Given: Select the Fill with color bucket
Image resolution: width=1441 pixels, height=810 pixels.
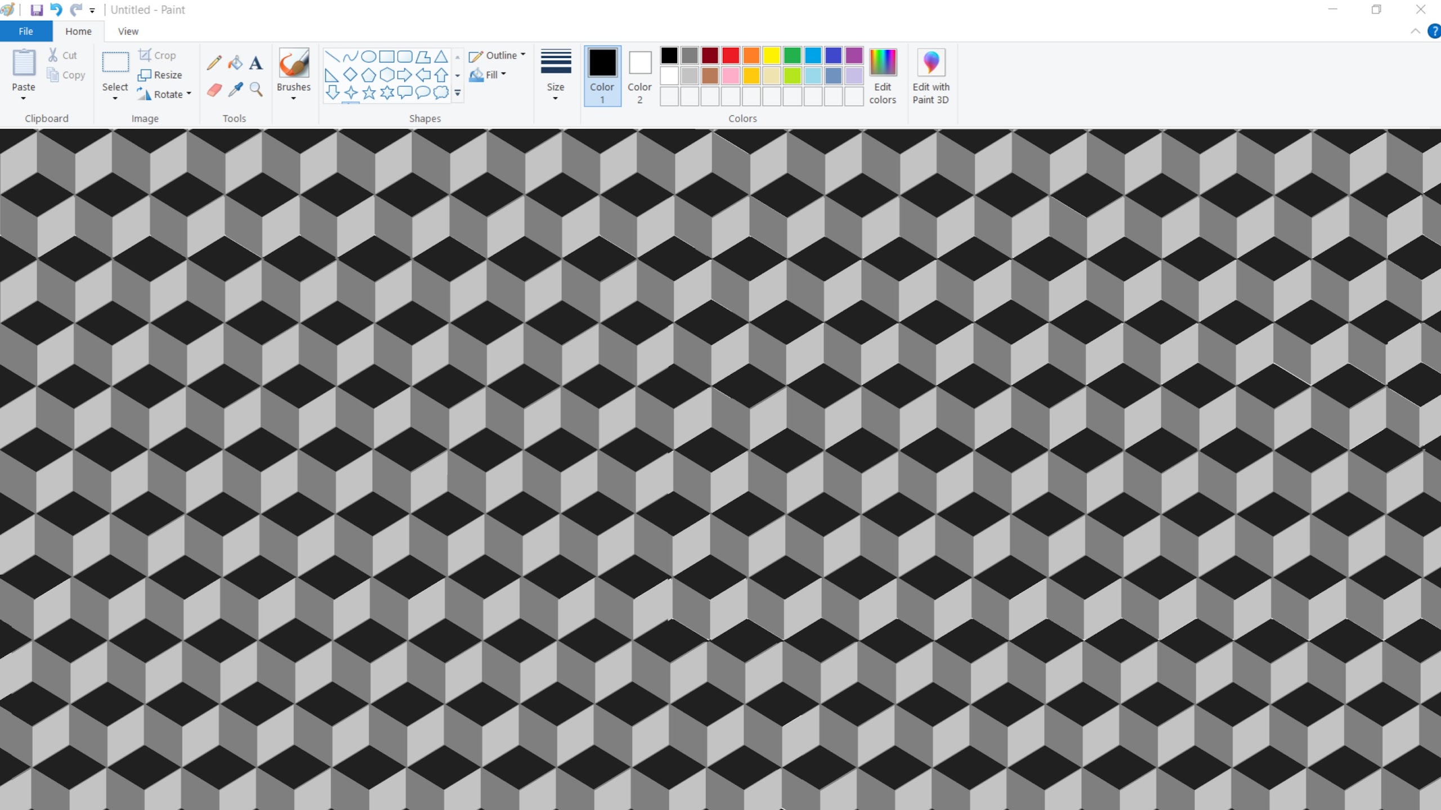Looking at the screenshot, I should (235, 62).
